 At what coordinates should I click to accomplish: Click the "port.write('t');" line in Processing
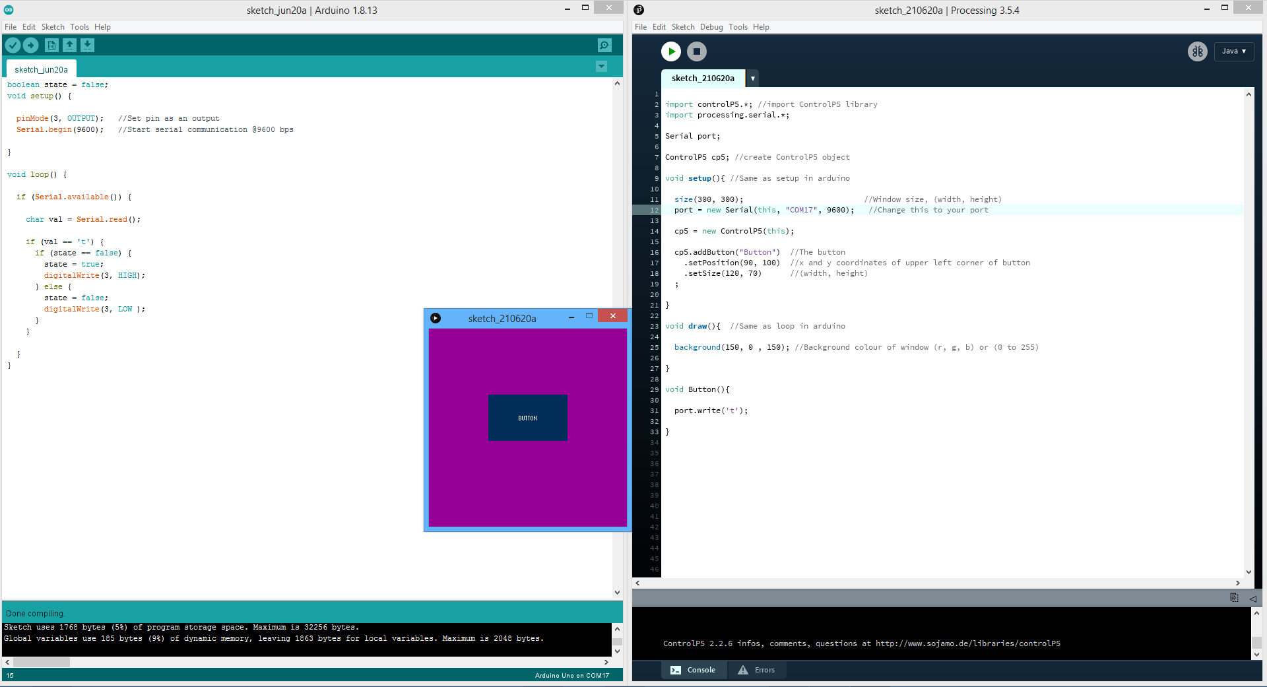coord(711,410)
